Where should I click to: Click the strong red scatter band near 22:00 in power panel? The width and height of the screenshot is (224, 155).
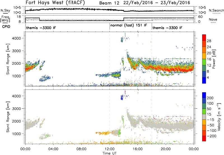click(180, 69)
